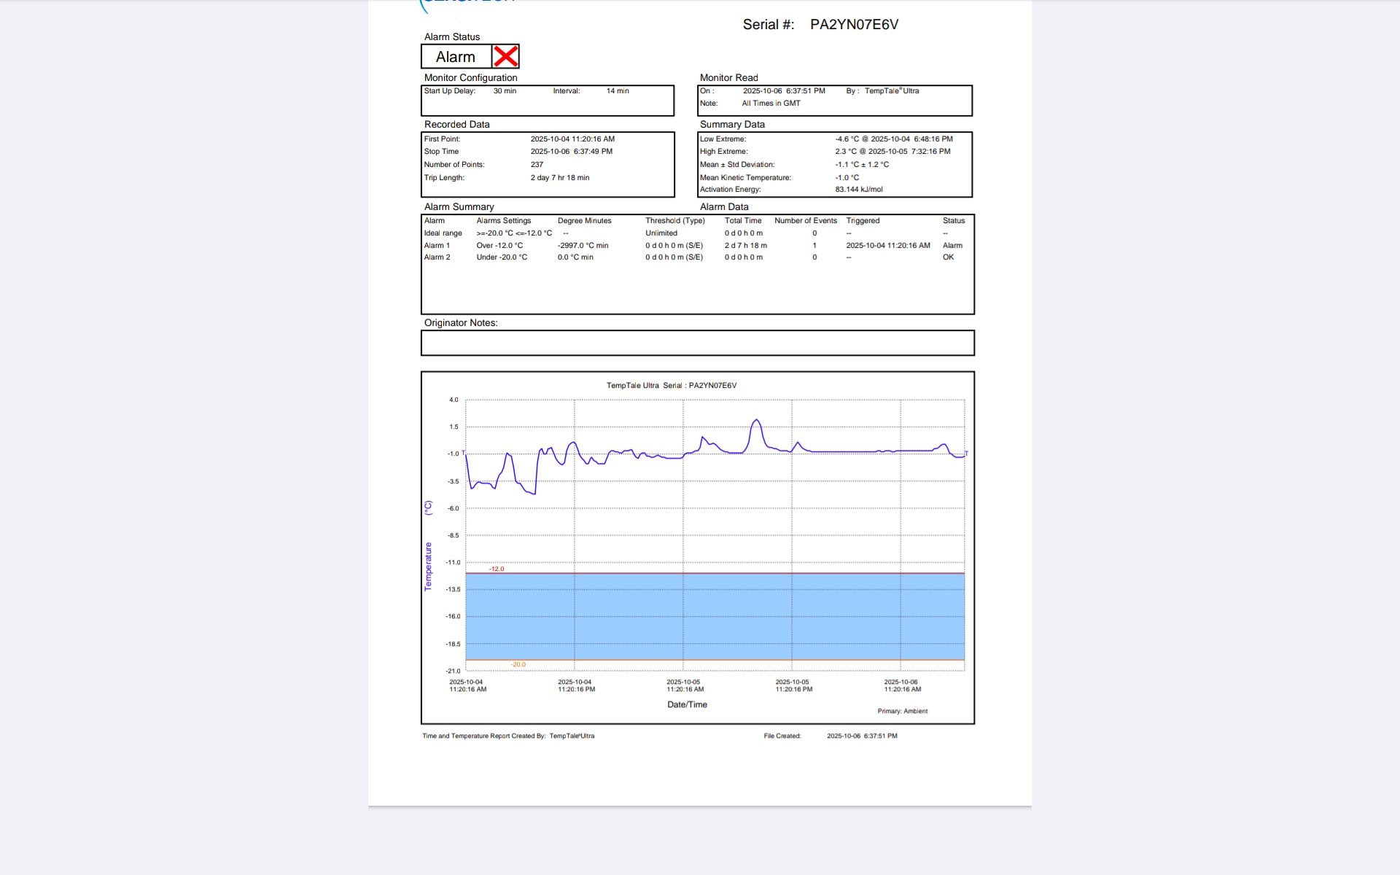Click the Temperature y-axis title
Screen dimensions: 1400x875
(428, 566)
